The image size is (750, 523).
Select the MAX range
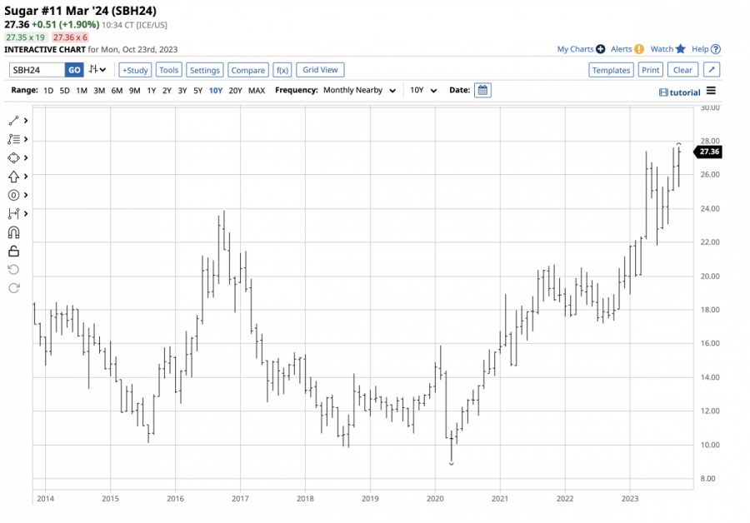pyautogui.click(x=257, y=90)
